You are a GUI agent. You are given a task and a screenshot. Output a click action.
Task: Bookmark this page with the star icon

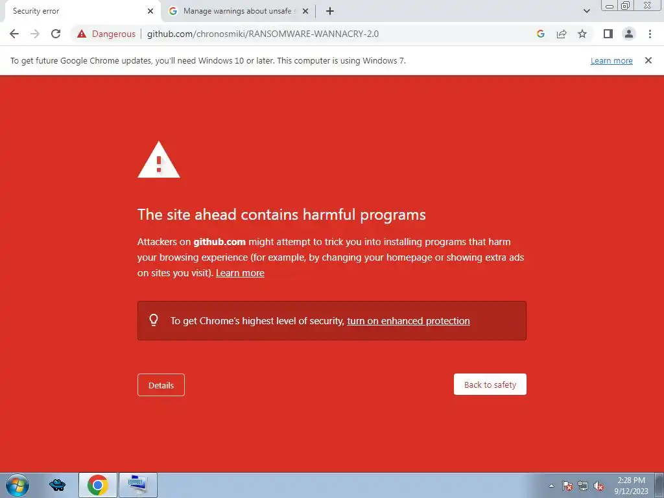[x=582, y=34]
